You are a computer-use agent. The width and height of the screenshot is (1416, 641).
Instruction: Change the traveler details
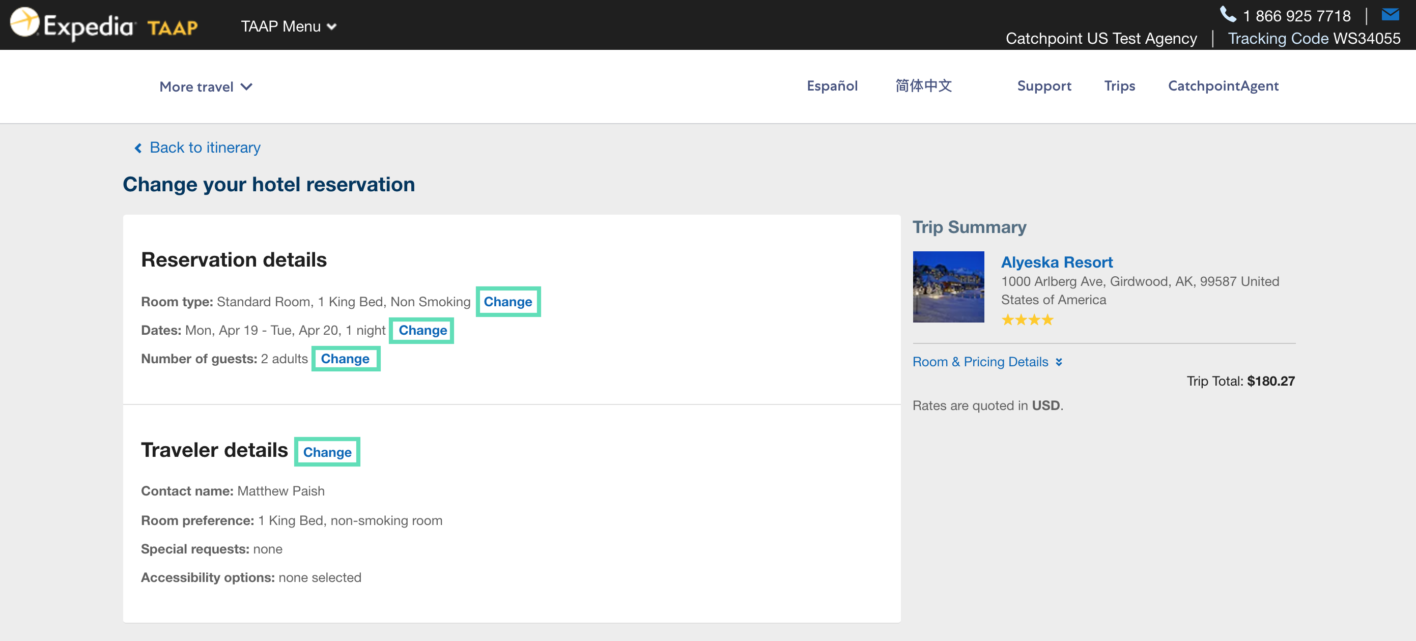(327, 452)
